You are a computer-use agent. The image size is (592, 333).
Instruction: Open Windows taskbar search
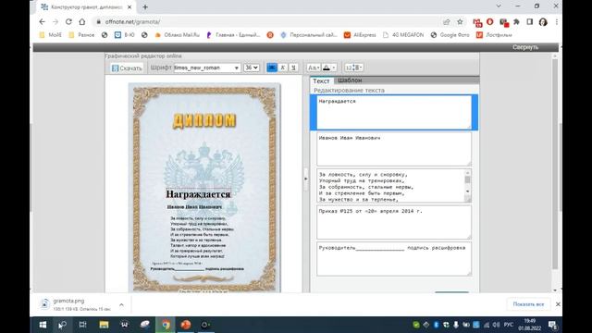click(x=62, y=325)
